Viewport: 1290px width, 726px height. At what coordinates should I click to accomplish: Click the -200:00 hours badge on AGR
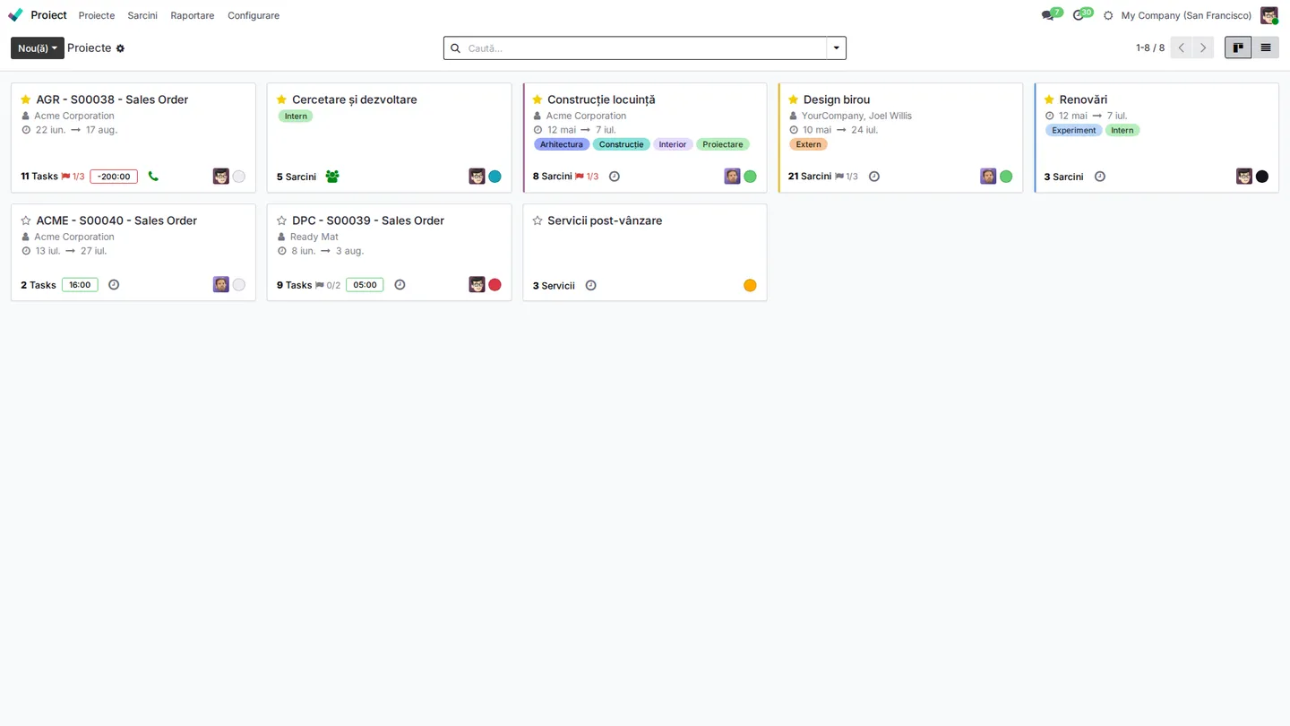(114, 177)
